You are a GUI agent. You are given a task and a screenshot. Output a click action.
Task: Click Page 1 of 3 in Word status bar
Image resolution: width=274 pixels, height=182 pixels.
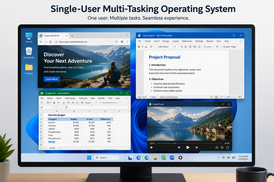(142, 97)
